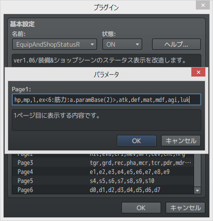Click value s4,s5,s6,s7,s8,s9,s10
This screenshot has height=221, width=213.
[x=122, y=181]
